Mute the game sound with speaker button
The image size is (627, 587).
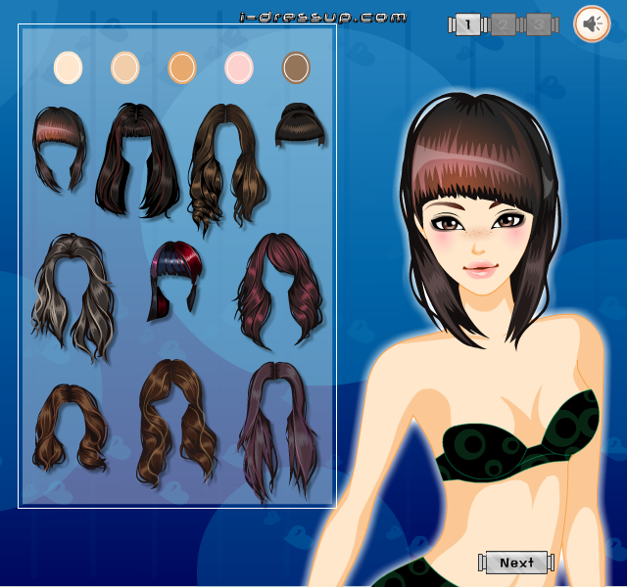point(592,23)
